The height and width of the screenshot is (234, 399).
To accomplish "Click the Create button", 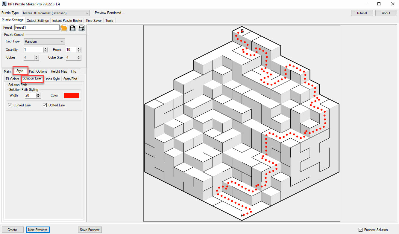I will pyautogui.click(x=12, y=230).
